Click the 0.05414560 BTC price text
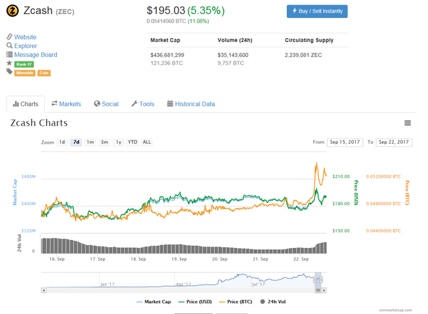This screenshot has width=428, height=314. 167,21
